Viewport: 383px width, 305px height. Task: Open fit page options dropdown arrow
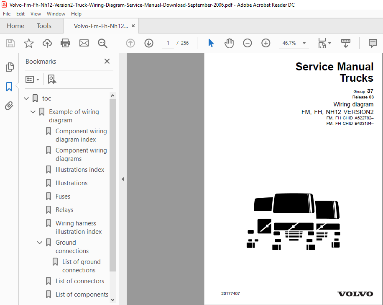pos(329,43)
